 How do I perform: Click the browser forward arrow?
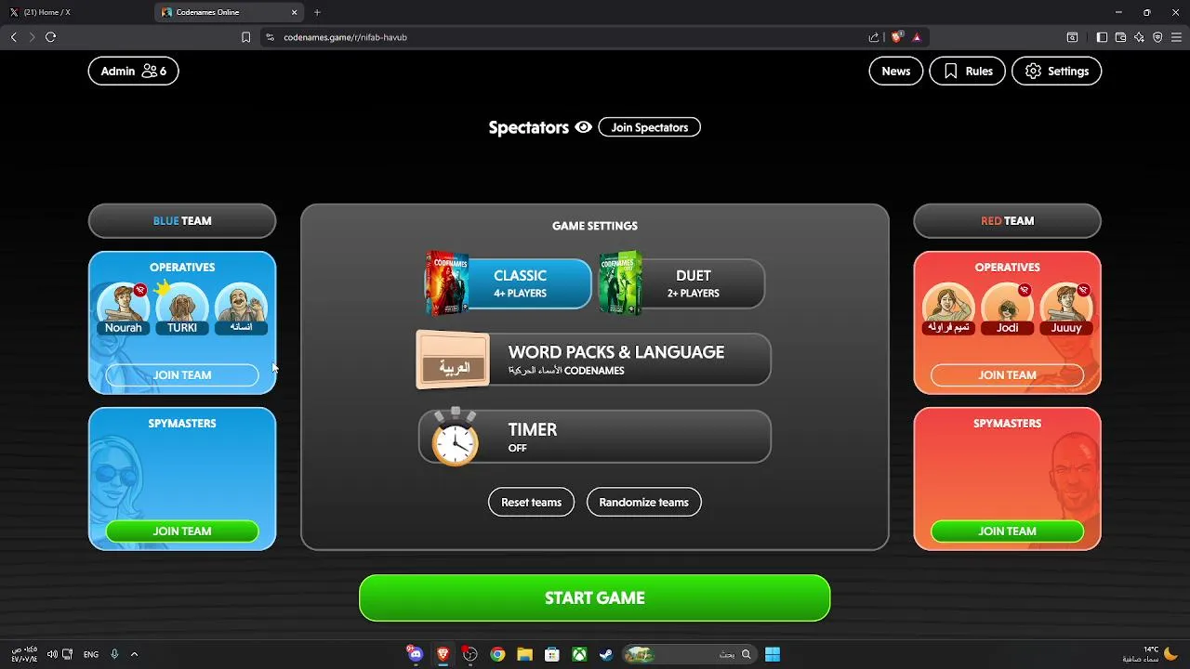32,37
